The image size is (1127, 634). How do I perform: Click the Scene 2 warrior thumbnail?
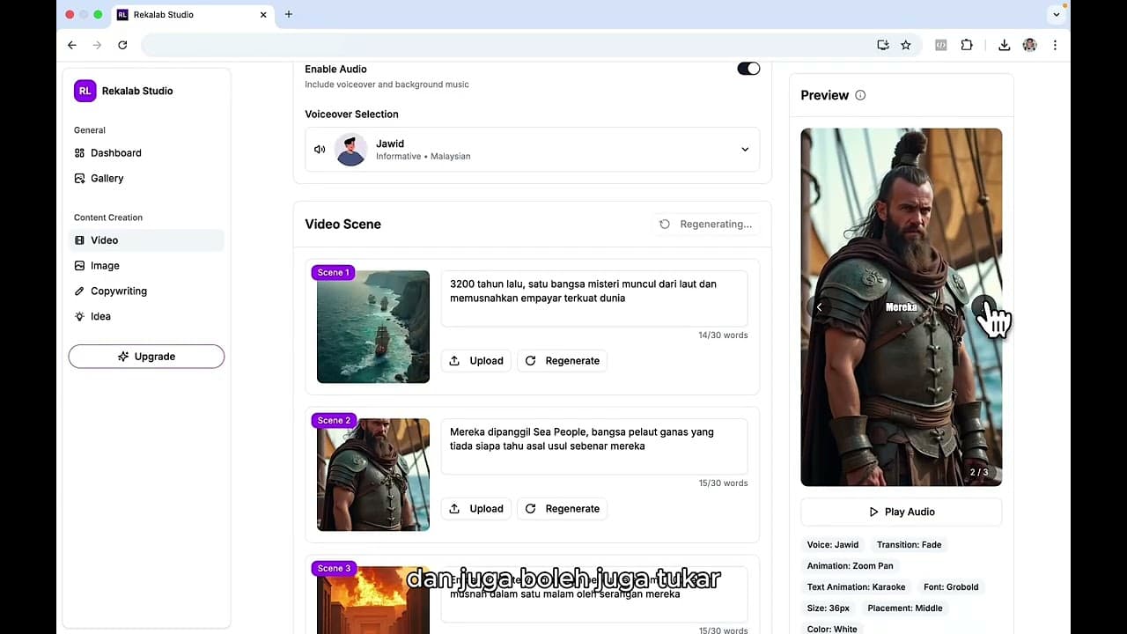point(373,475)
